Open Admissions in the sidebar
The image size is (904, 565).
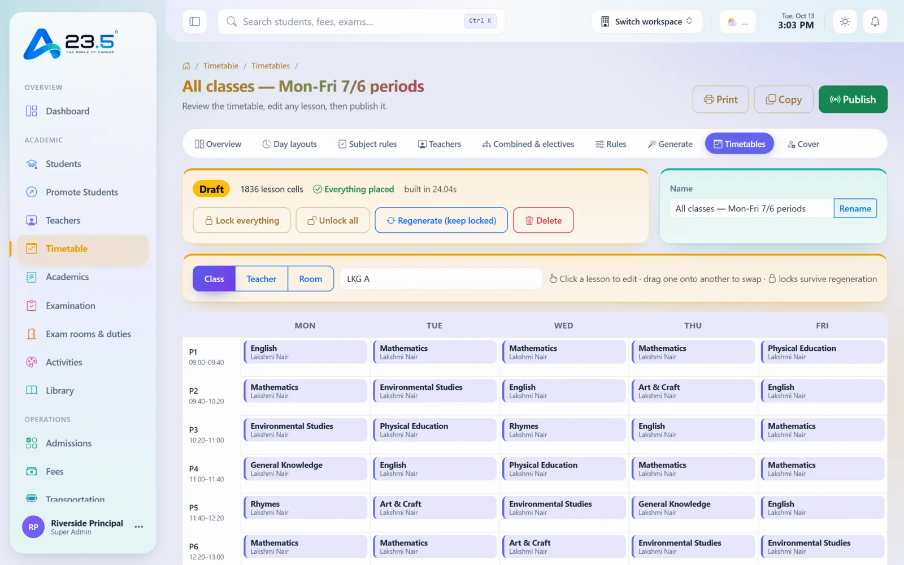(x=84, y=443)
